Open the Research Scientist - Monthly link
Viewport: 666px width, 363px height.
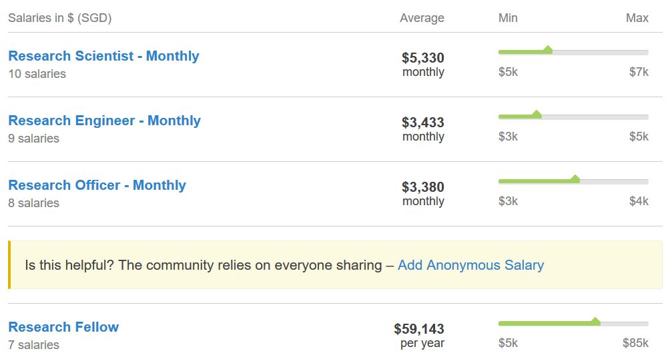(103, 56)
